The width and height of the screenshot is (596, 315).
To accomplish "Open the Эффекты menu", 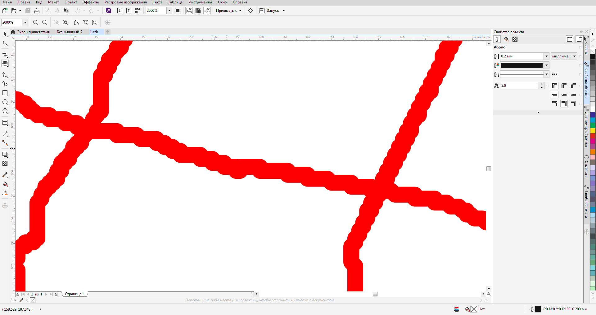I will click(x=91, y=2).
